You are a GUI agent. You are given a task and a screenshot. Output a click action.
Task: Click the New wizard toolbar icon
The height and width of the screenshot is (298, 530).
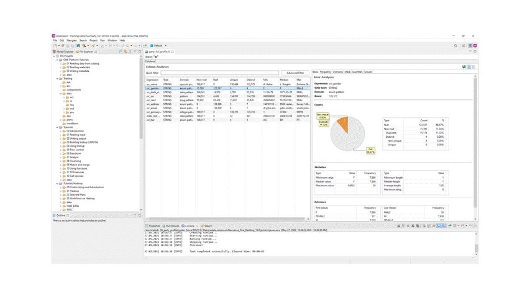[55, 45]
